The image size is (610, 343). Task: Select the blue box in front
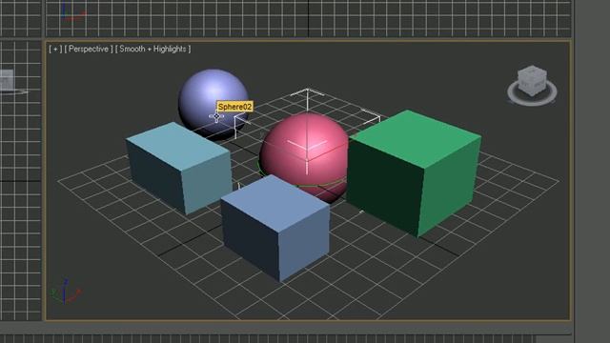click(x=275, y=228)
